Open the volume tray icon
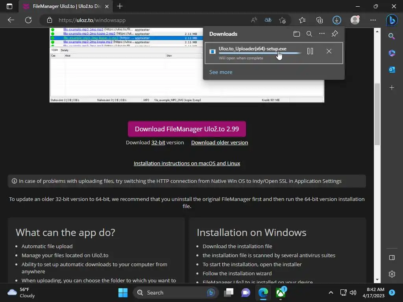The width and height of the screenshot is (403, 302). 353,293
